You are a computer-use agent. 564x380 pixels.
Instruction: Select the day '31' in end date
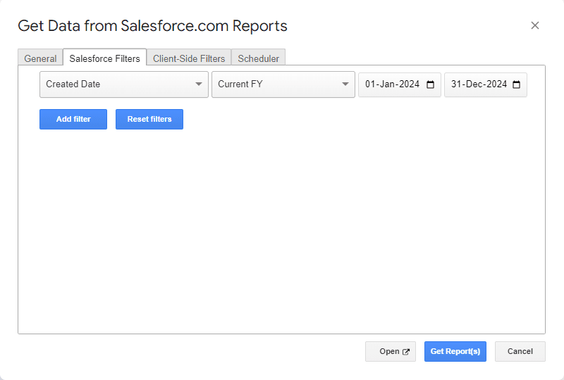click(456, 84)
